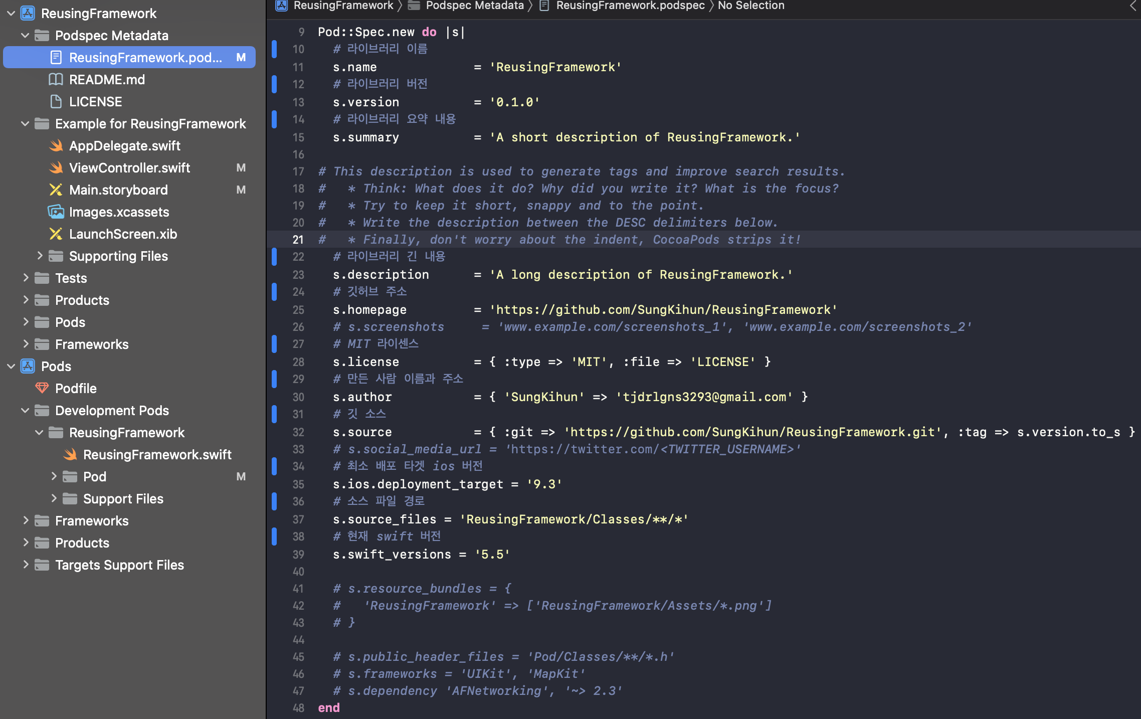The width and height of the screenshot is (1141, 719).
Task: Click the README.md book icon
Action: click(x=56, y=80)
